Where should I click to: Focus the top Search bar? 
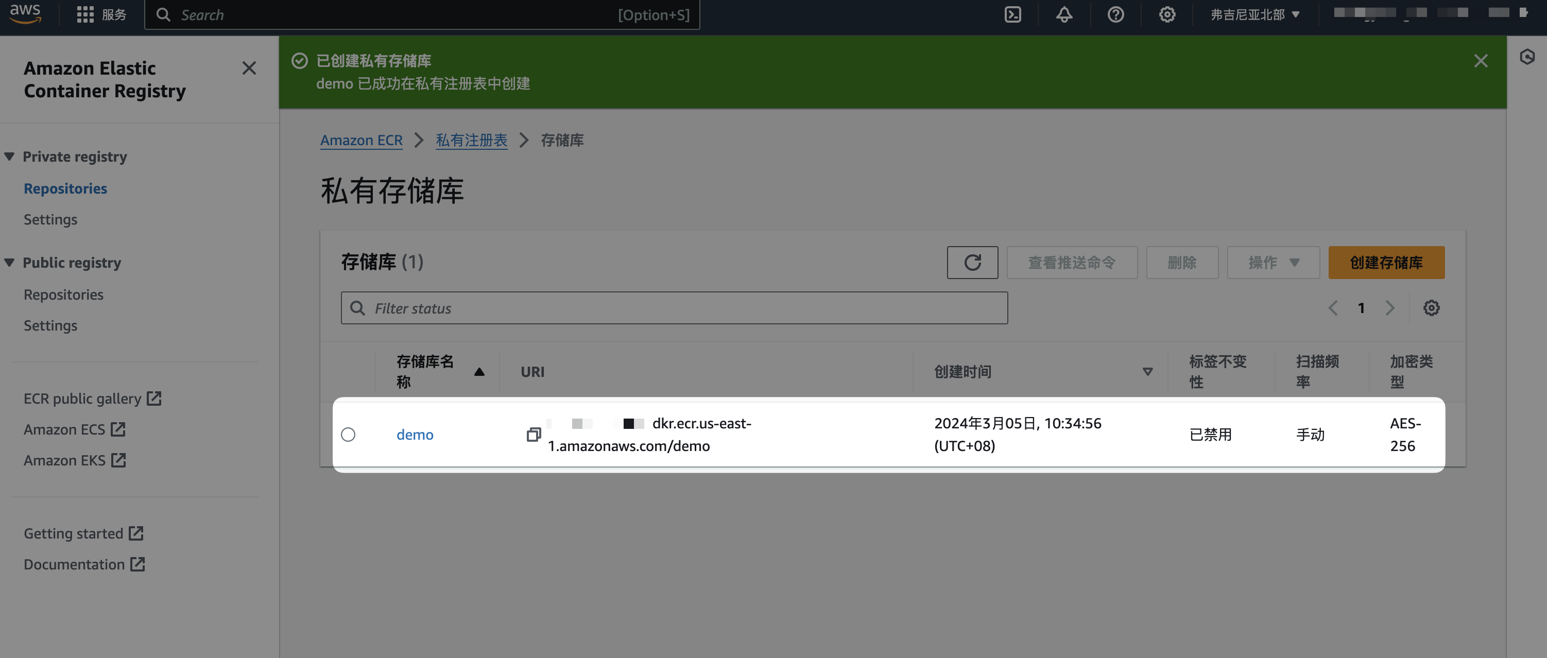pos(422,14)
